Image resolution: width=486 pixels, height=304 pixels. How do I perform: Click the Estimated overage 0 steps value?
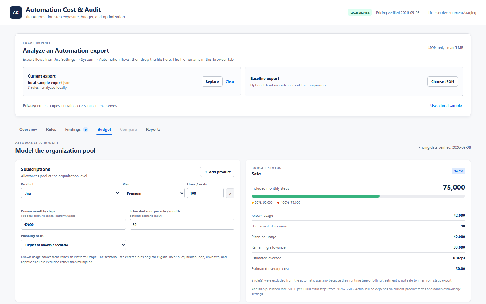(459, 258)
